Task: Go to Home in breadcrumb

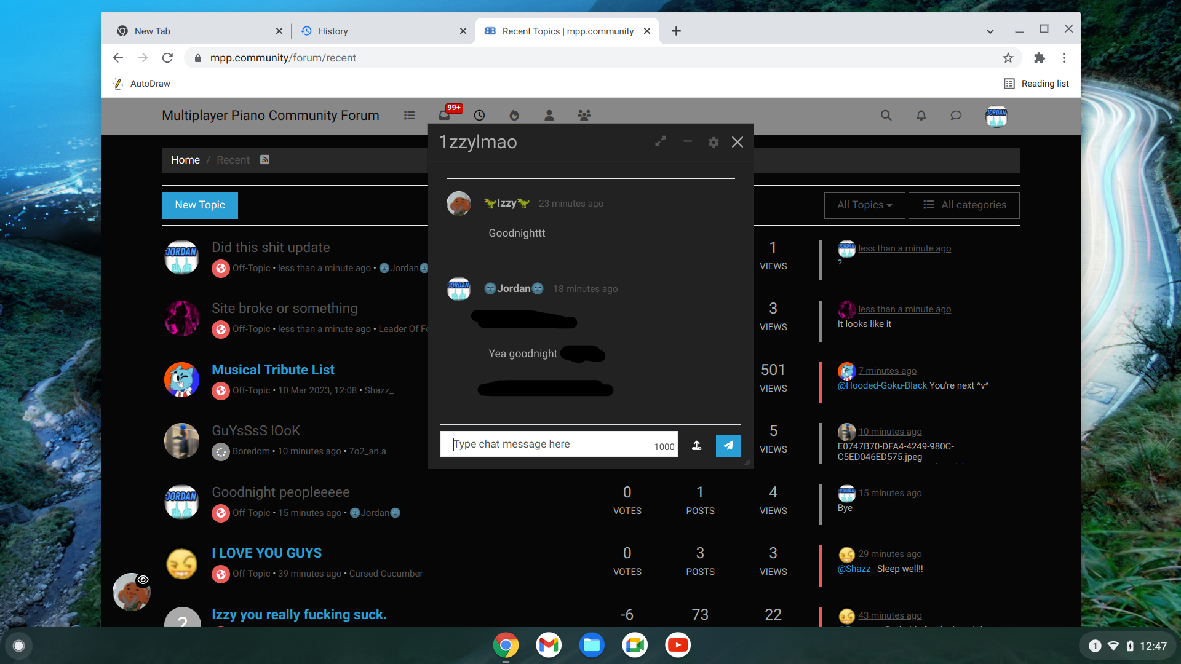Action: tap(185, 160)
